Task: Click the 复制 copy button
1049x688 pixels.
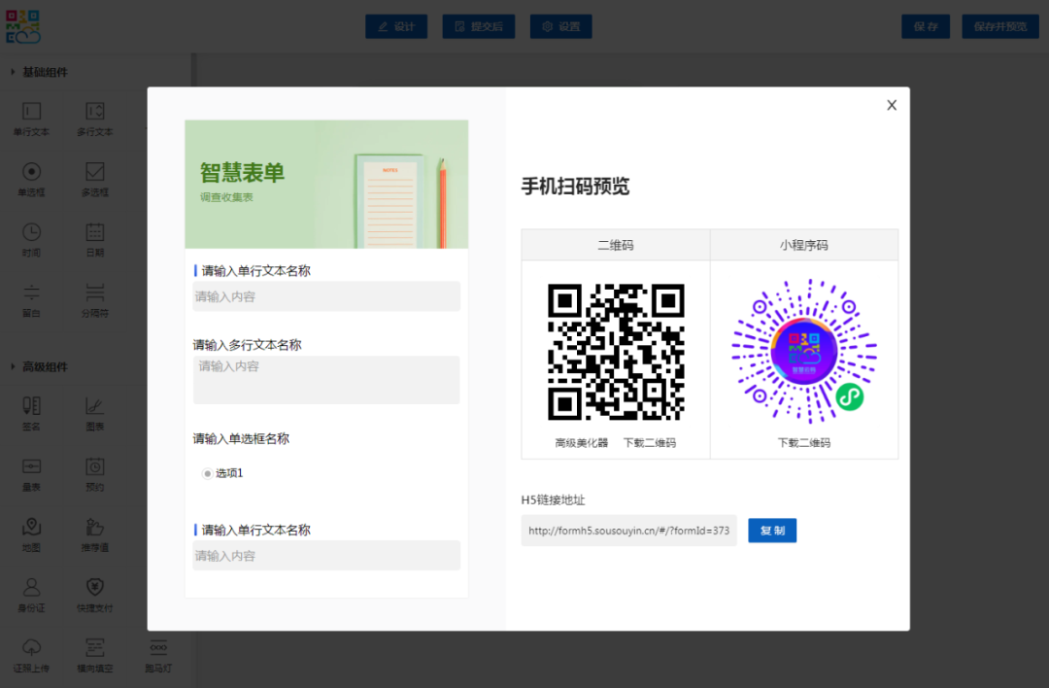Action: [771, 531]
